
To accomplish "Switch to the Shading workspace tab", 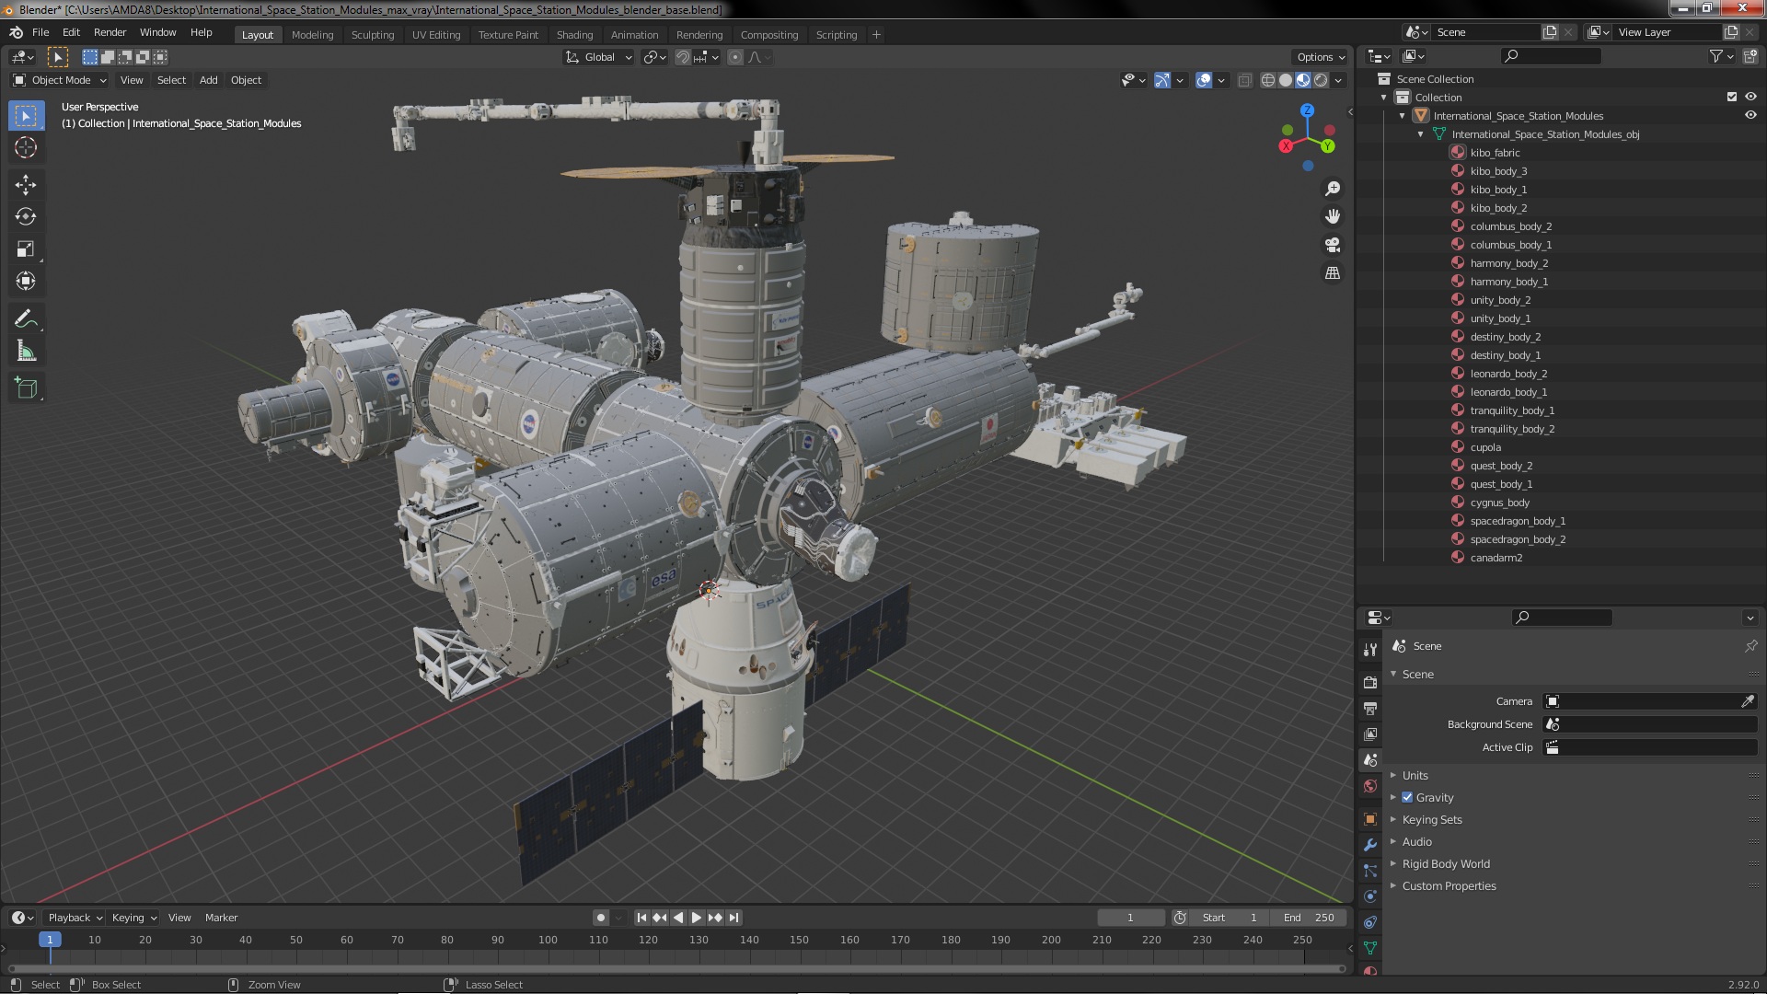I will pyautogui.click(x=574, y=35).
